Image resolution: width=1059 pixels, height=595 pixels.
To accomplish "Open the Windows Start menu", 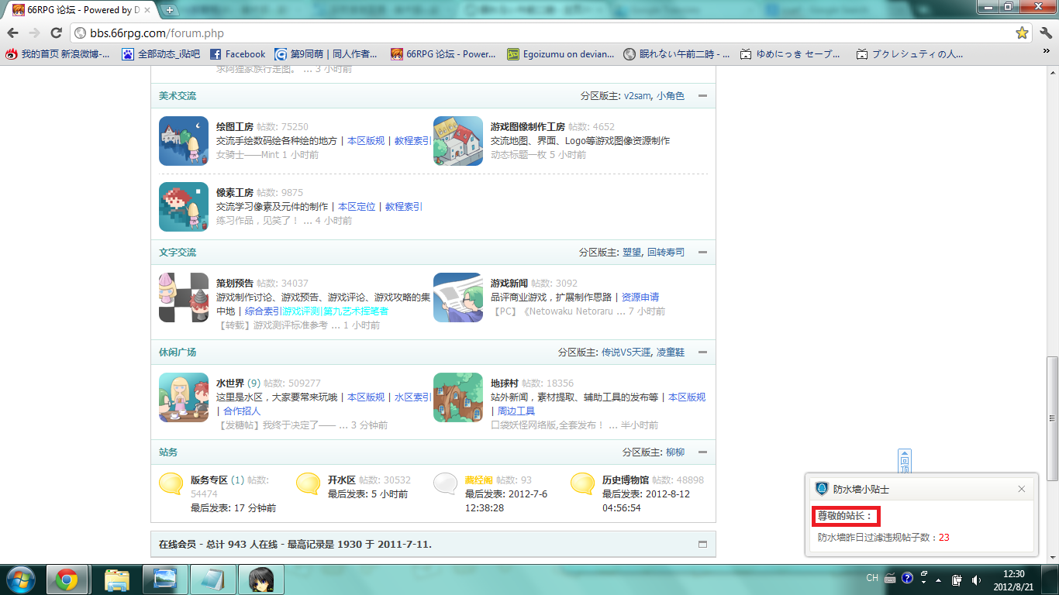I will tap(20, 579).
